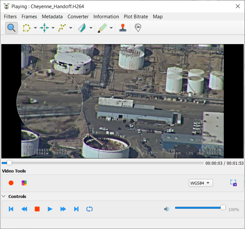Open the Plot Bitrate menu

136,17
